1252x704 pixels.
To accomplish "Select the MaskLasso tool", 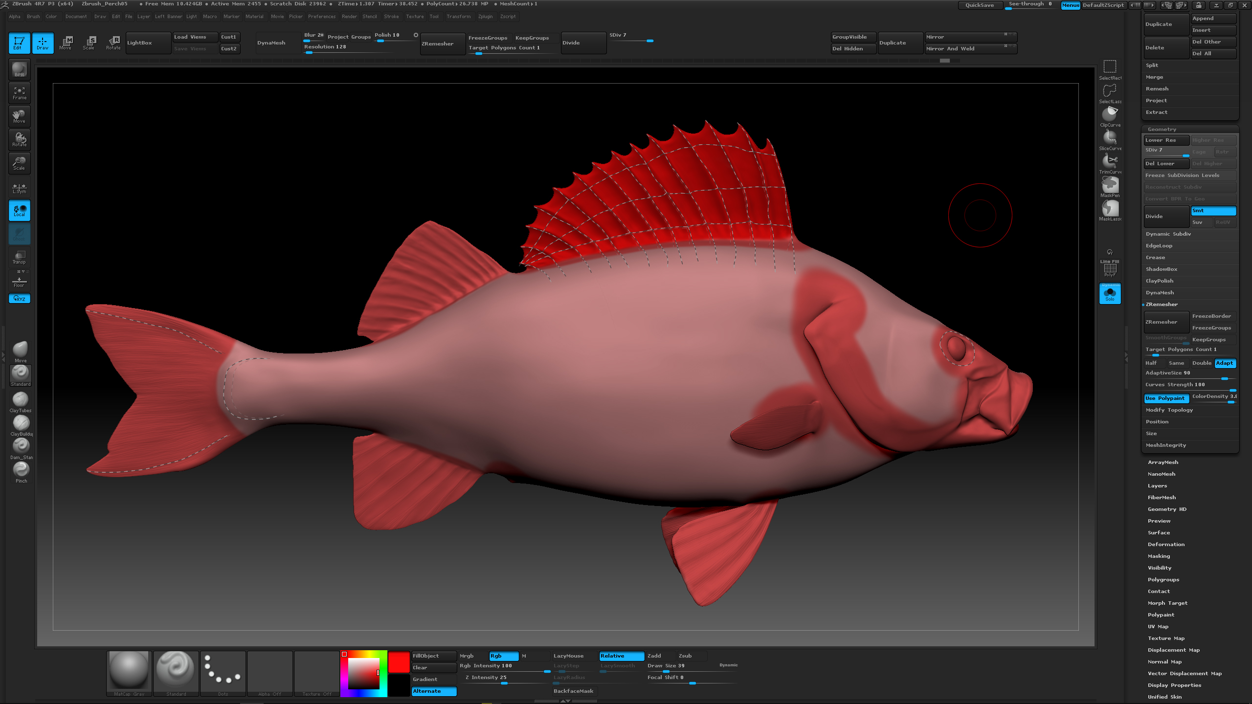I will tap(1110, 210).
